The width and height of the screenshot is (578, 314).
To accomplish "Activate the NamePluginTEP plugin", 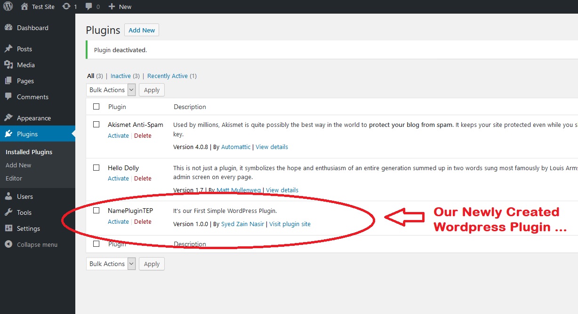I will (x=118, y=221).
